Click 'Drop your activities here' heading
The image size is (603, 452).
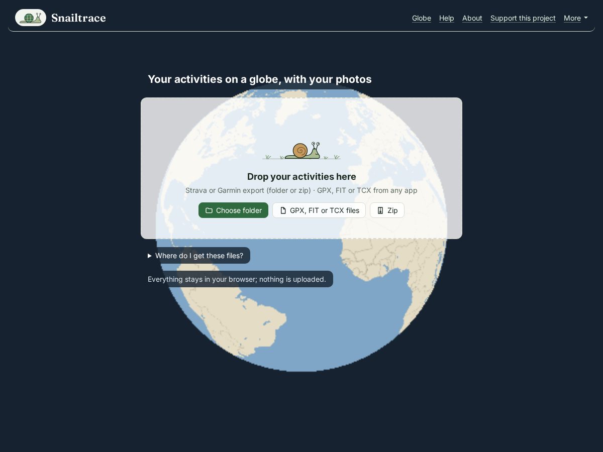(x=301, y=176)
